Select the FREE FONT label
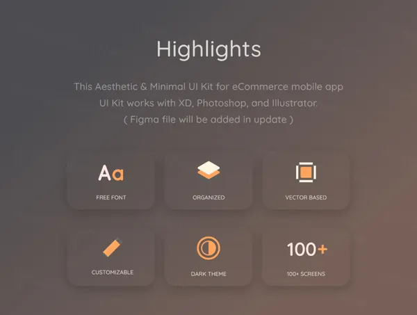 coord(111,197)
